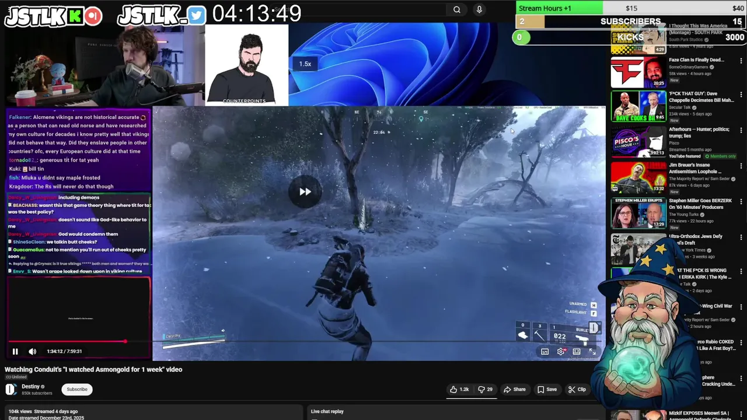Open inner player settings gear
747x420 pixels.
coord(561,352)
